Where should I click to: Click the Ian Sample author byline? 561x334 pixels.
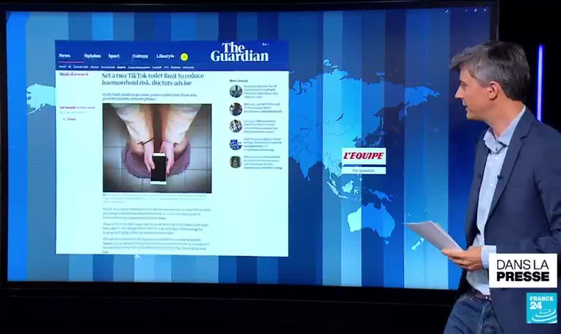tap(67, 107)
